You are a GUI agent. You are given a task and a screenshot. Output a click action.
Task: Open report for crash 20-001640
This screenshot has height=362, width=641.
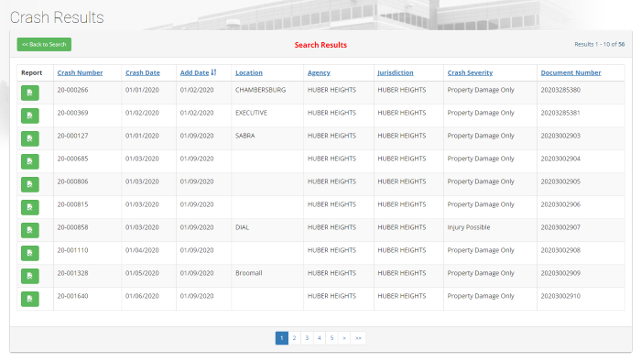point(30,299)
